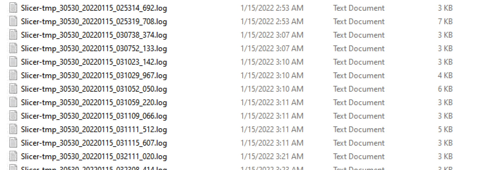Screen dimensions: 503x170
Task: Click file name Slicer-tmp_30530_20220115_031115_607.log
Action: (94, 143)
